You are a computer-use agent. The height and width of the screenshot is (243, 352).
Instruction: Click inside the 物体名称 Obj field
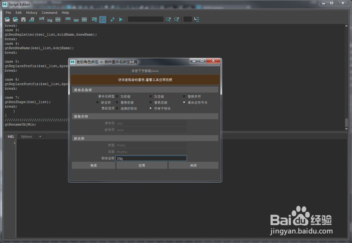tap(151, 158)
